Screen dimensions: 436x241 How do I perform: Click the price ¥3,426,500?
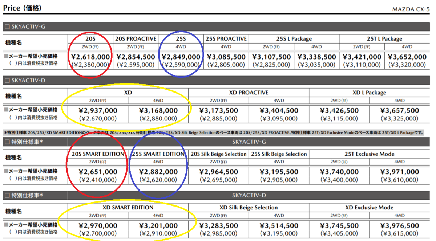click(x=339, y=111)
